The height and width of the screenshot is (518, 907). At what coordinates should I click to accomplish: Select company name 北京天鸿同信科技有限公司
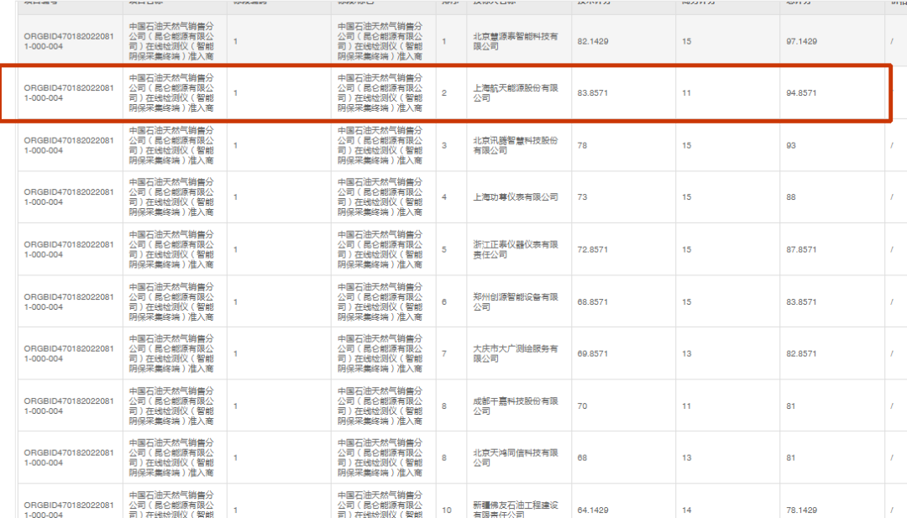pos(516,458)
